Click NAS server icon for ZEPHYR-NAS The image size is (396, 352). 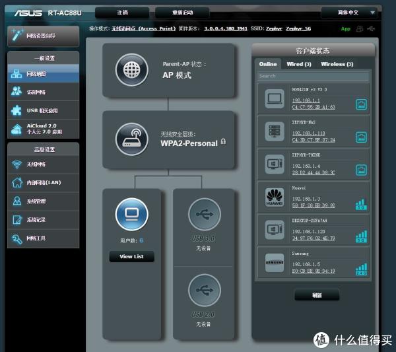(x=275, y=131)
